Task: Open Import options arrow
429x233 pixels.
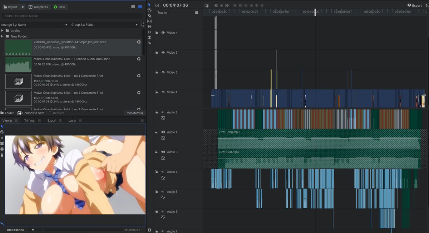Action: click(x=23, y=7)
